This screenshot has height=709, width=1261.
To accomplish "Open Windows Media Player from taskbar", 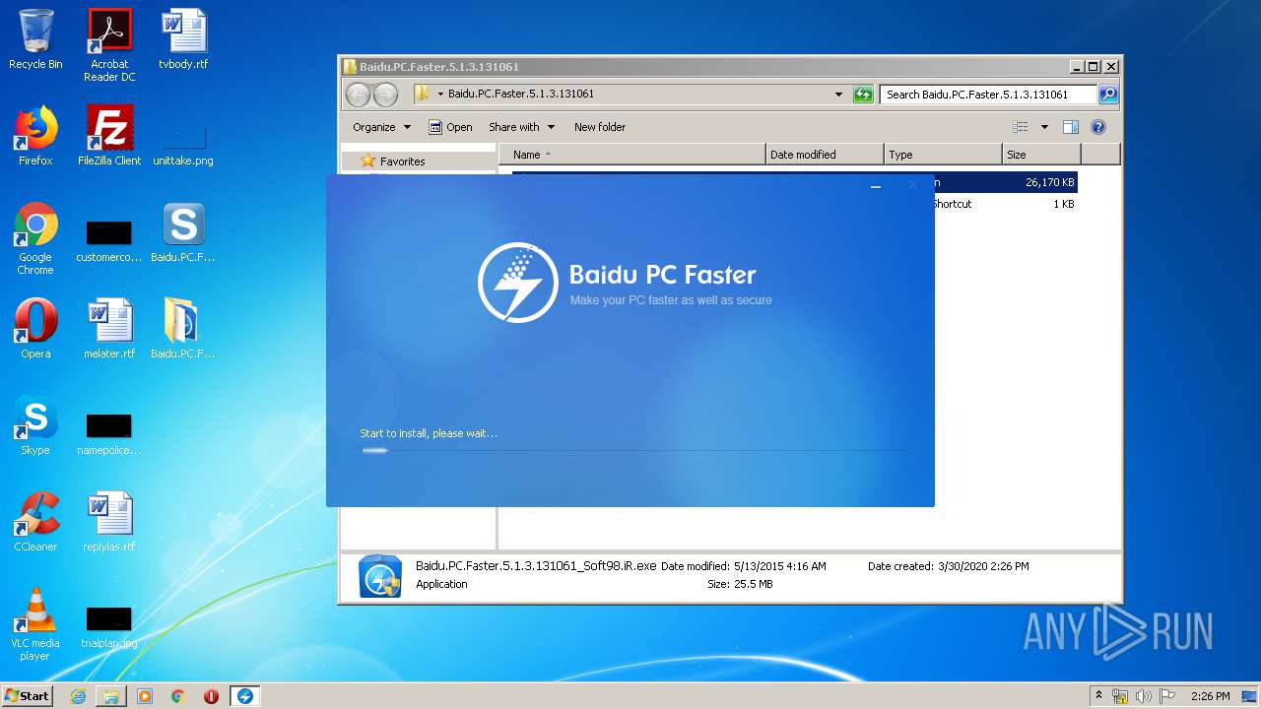I will [x=145, y=696].
